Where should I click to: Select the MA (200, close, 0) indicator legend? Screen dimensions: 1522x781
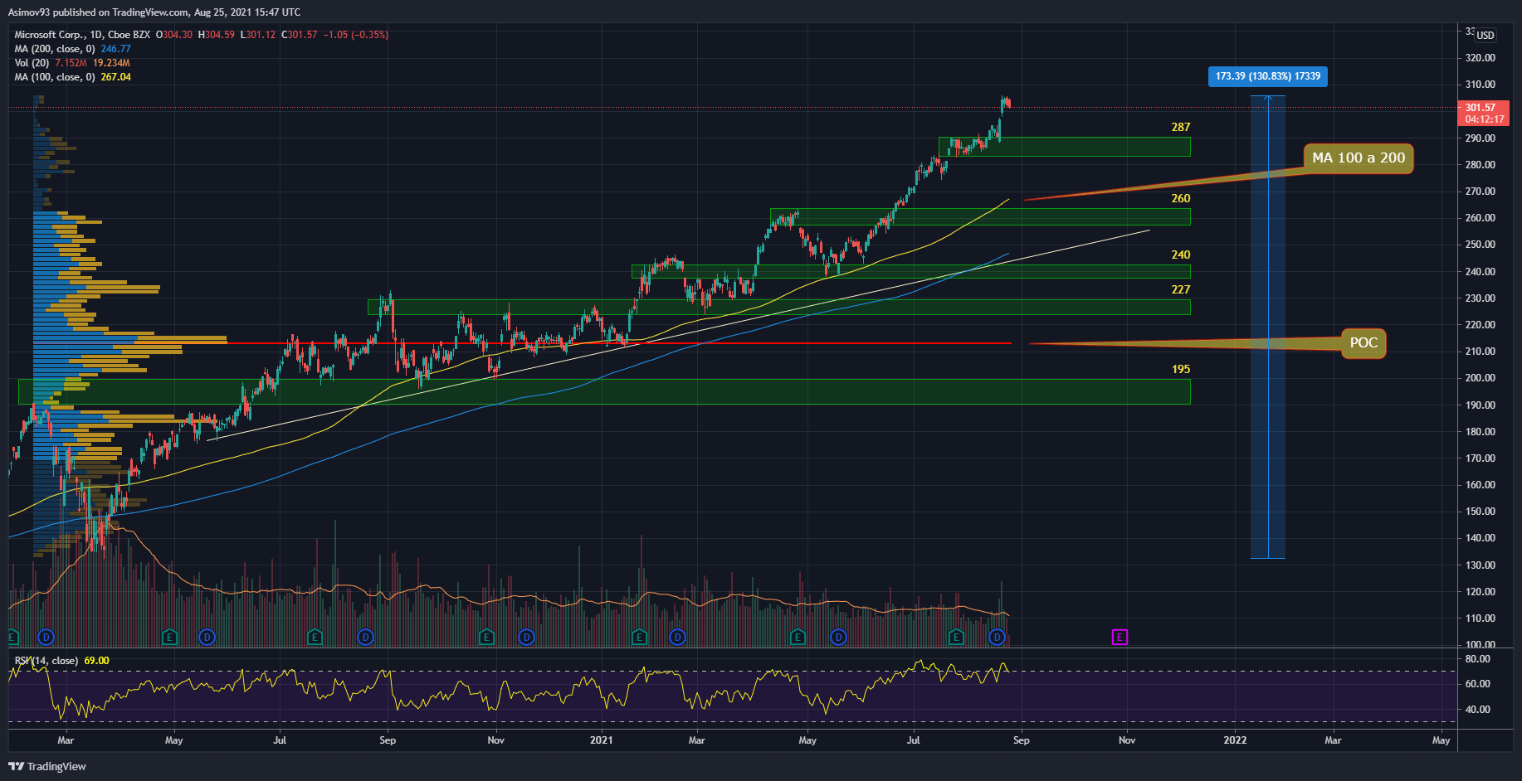[x=55, y=49]
